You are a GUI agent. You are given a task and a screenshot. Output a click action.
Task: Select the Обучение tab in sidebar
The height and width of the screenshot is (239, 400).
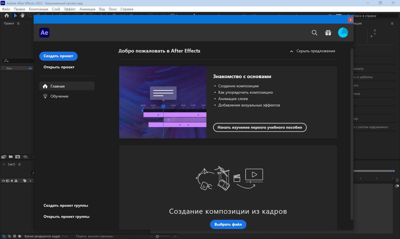coord(59,96)
